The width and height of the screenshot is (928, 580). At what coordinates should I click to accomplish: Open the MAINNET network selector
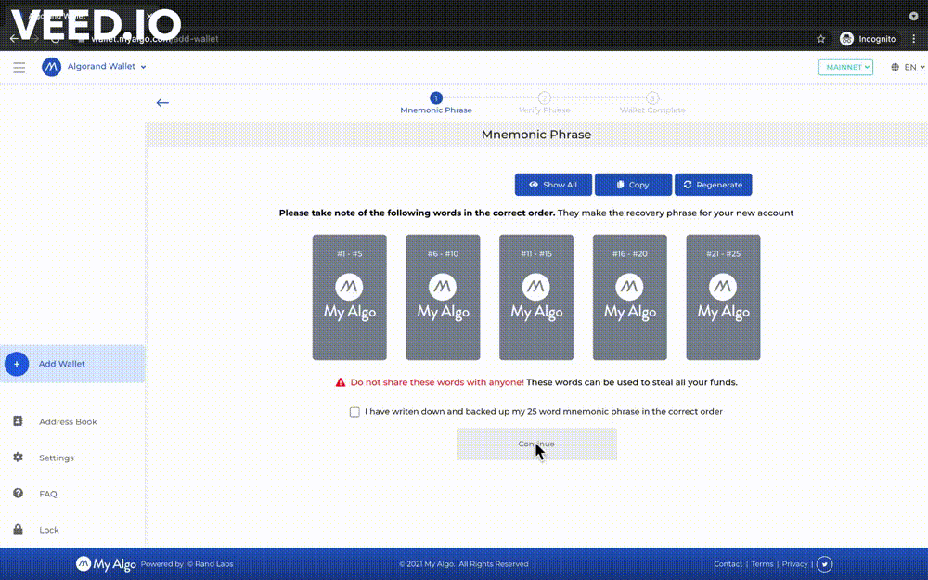(x=845, y=67)
